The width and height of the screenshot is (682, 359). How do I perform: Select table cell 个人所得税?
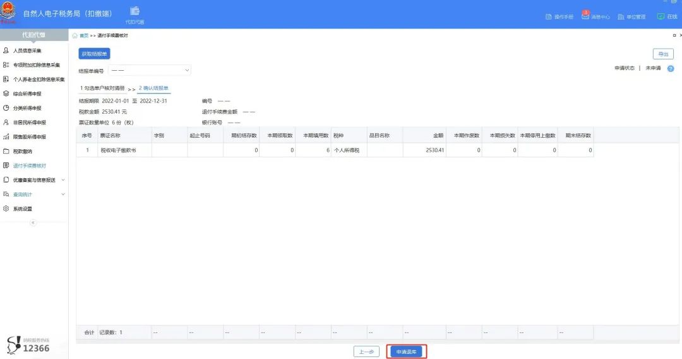tap(349, 150)
